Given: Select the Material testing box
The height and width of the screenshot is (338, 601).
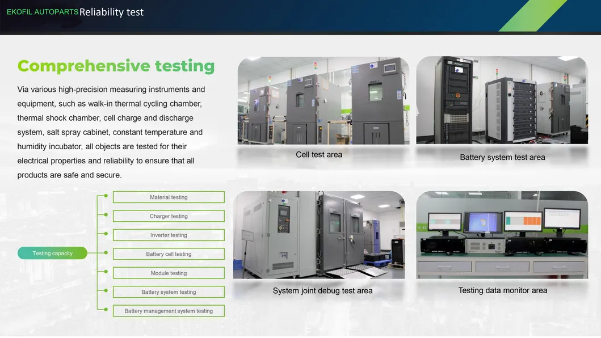Looking at the screenshot, I should (169, 197).
